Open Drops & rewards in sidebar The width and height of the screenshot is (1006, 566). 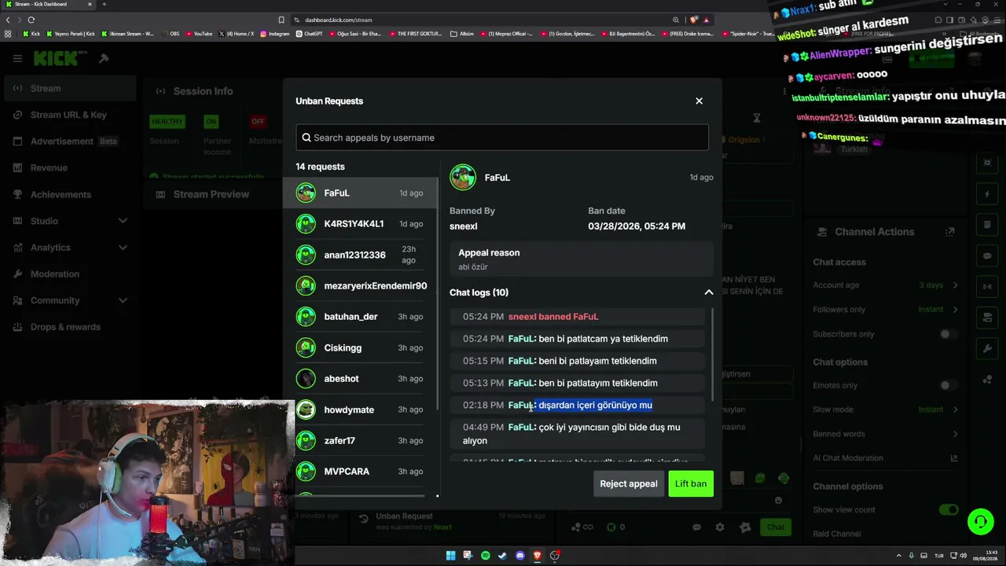point(69,327)
